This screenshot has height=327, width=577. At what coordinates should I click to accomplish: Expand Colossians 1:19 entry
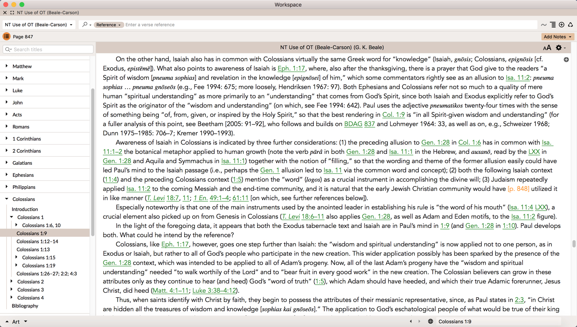[16, 265]
